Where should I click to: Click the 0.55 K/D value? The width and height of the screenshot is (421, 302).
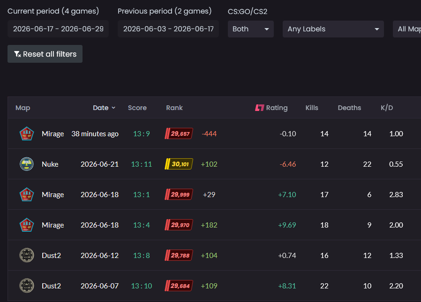396,164
